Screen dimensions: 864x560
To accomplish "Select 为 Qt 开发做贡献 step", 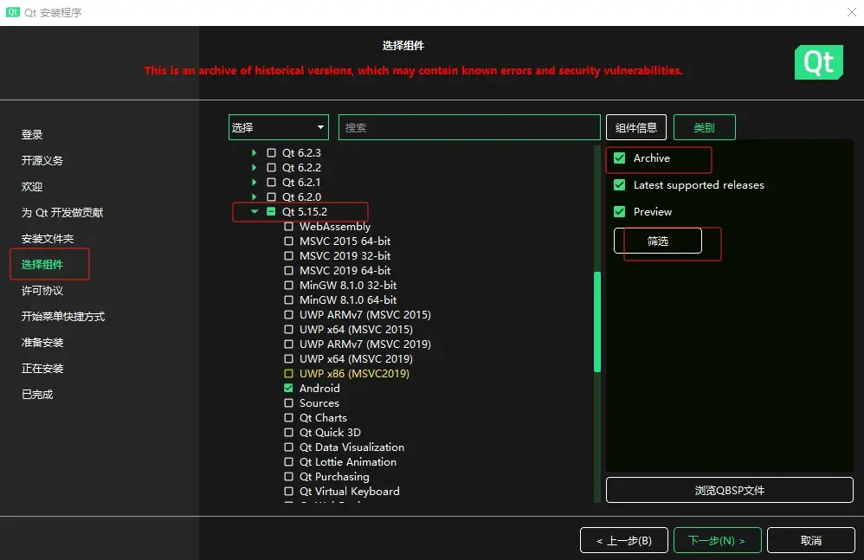I will click(x=62, y=213).
